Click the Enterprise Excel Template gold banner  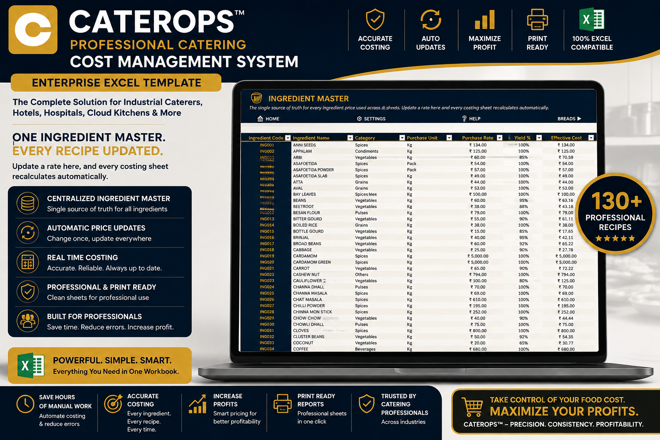pyautogui.click(x=116, y=82)
